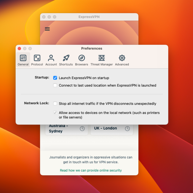Click Journalists and organizers notice text
Viewport: 193px width, 193px height.
click(x=91, y=160)
